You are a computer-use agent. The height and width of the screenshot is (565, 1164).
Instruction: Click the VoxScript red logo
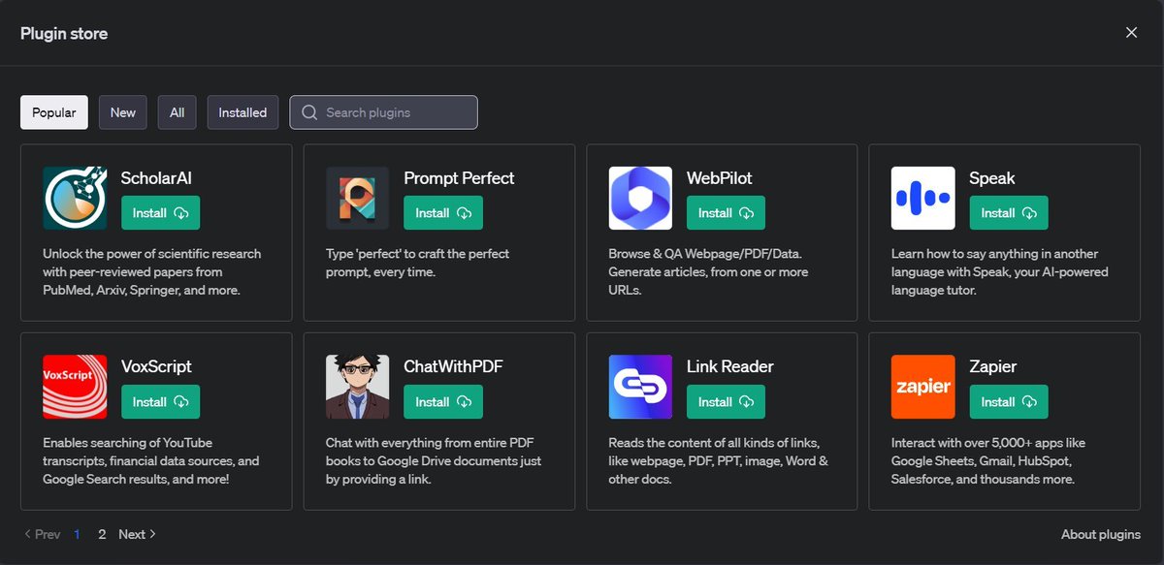pos(74,387)
